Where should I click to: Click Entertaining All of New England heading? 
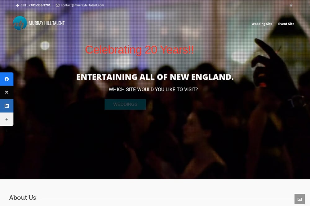pyautogui.click(x=155, y=77)
